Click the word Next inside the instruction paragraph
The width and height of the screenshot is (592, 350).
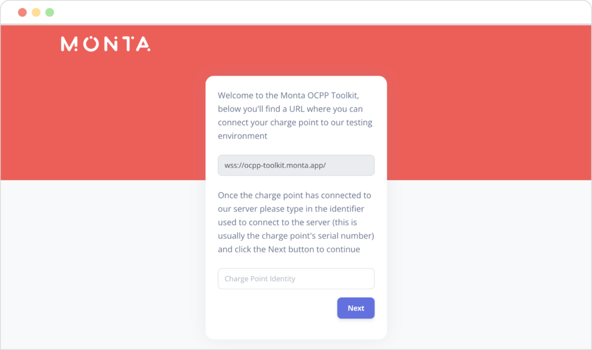point(277,250)
